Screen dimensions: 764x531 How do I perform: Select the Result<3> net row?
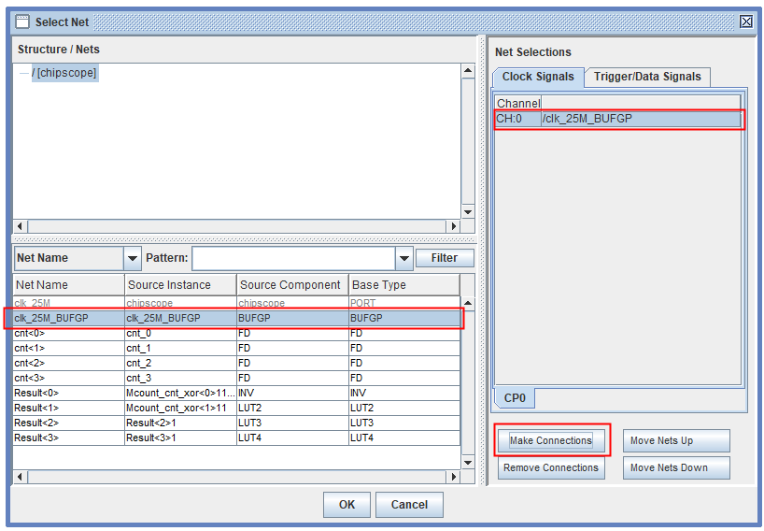(x=68, y=438)
